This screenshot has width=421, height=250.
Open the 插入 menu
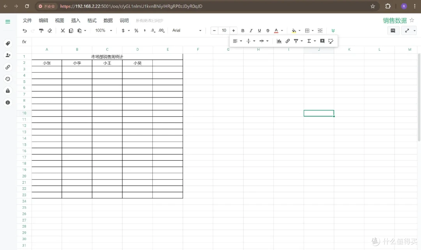coord(76,20)
